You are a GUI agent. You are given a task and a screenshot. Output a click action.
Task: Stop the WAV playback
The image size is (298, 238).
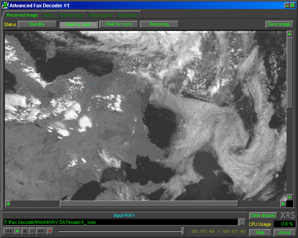pyautogui.click(x=25, y=231)
